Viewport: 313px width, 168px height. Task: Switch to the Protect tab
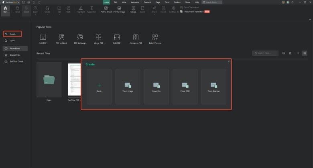coord(177,2)
